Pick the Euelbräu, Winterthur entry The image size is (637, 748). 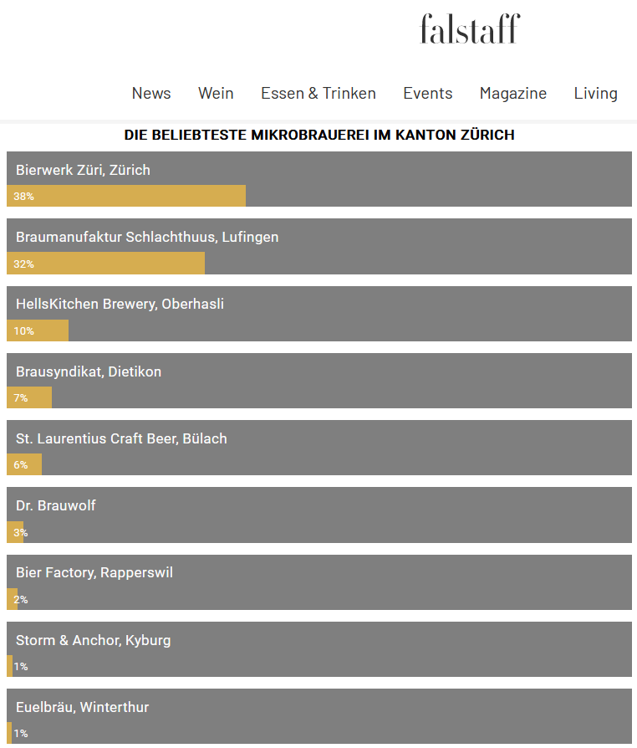pos(82,707)
